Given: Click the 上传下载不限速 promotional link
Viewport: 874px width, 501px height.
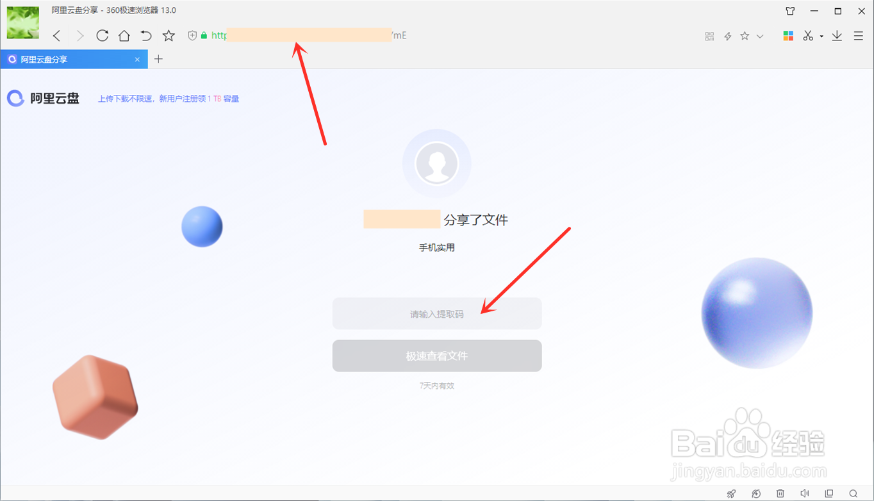Looking at the screenshot, I should 169,99.
